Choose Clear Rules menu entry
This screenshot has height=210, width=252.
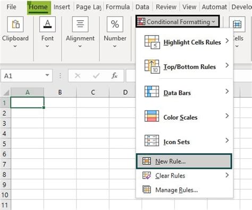click(184, 175)
